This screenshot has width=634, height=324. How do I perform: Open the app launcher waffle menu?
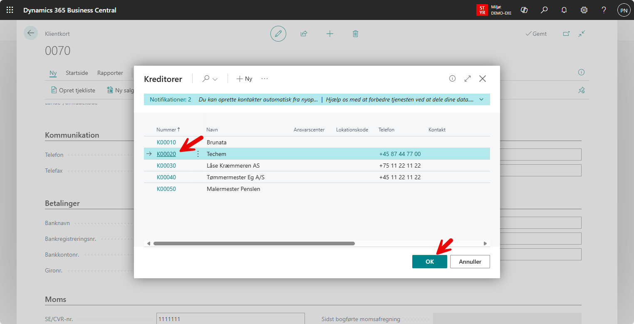click(x=10, y=10)
